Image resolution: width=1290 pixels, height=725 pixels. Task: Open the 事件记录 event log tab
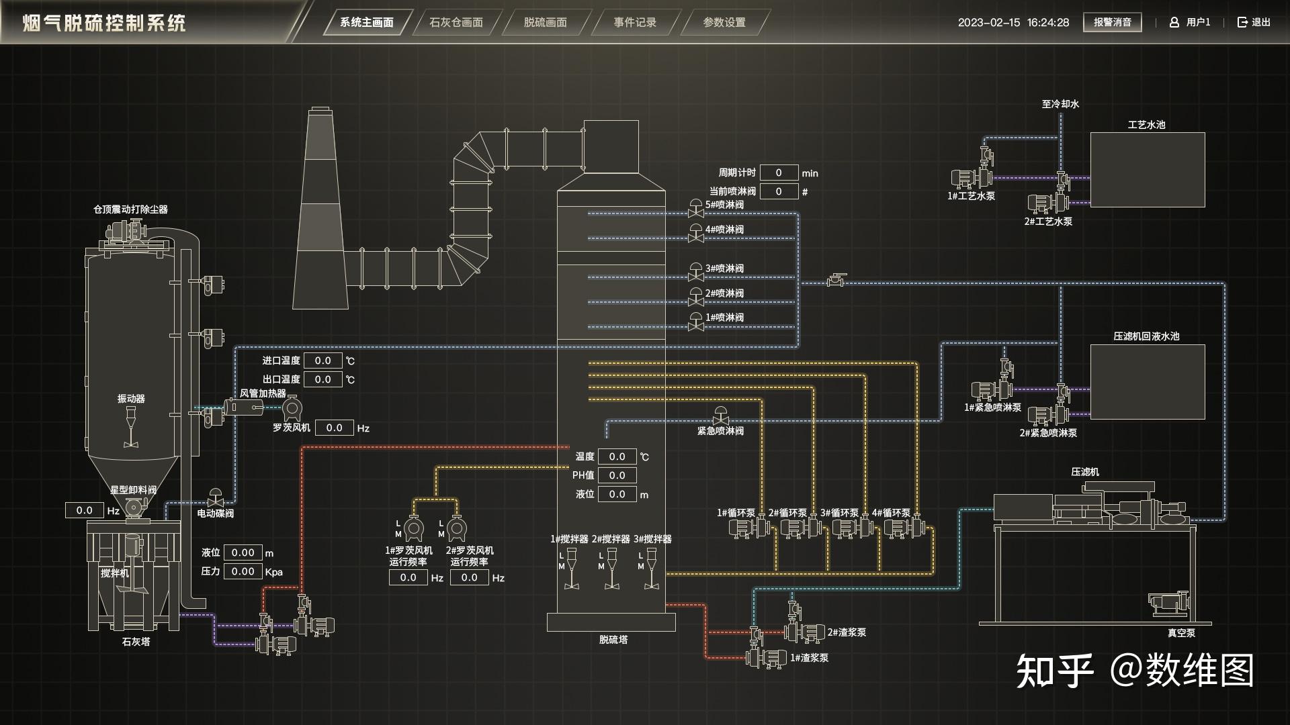(x=635, y=22)
